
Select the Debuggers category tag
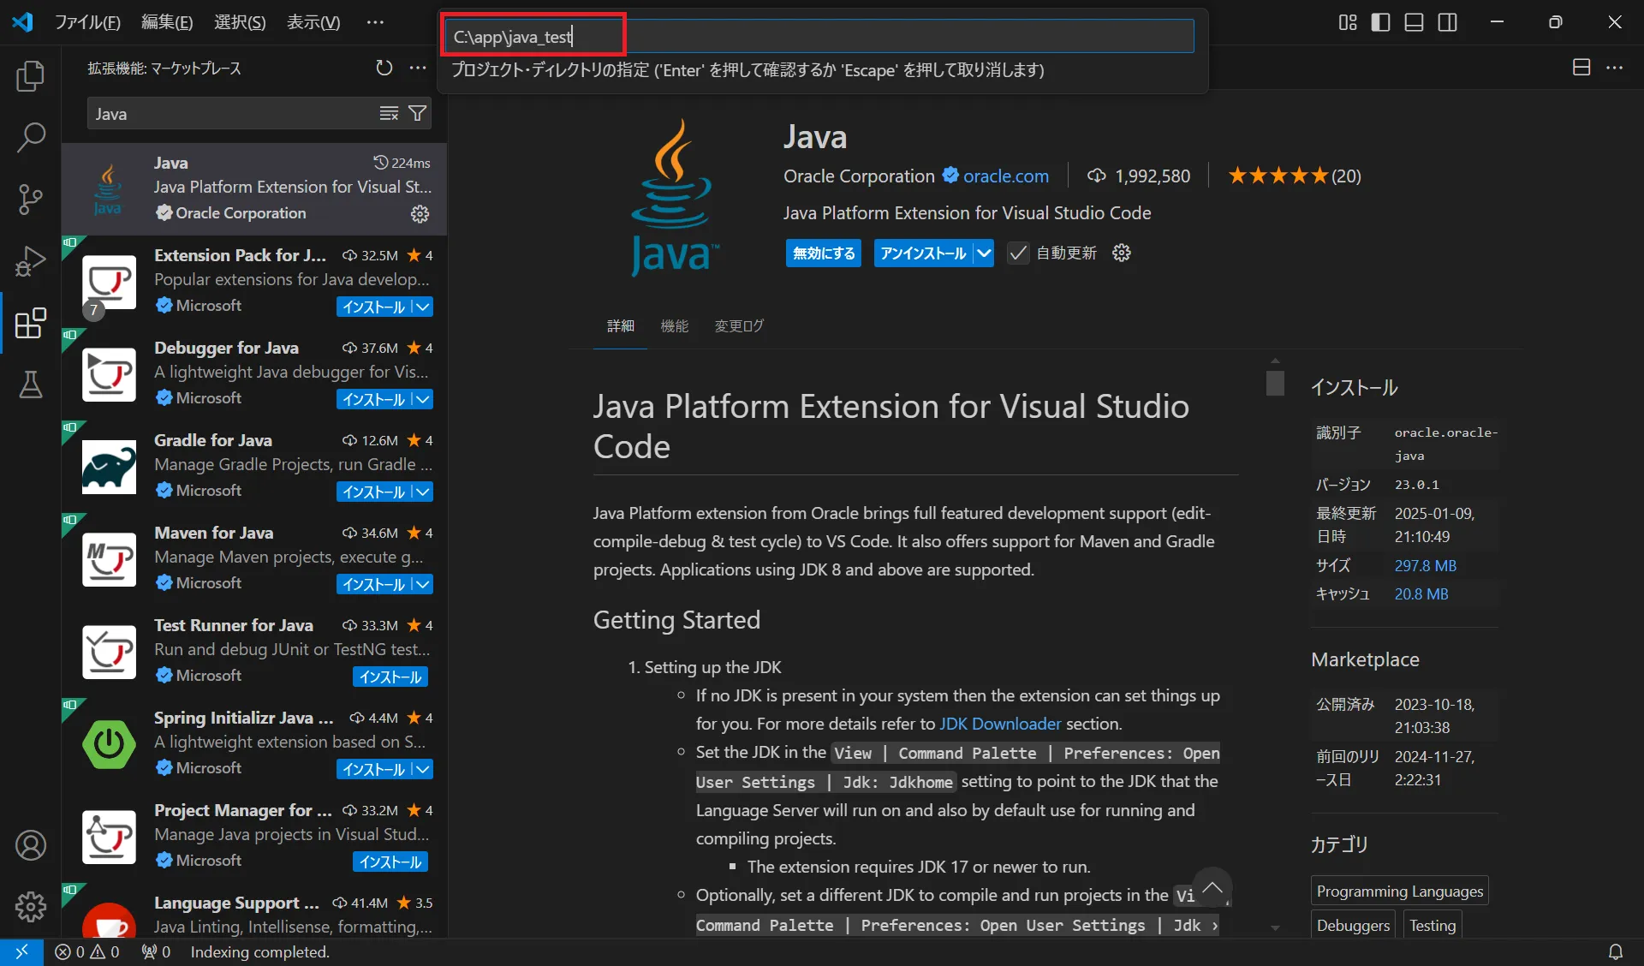click(x=1353, y=925)
